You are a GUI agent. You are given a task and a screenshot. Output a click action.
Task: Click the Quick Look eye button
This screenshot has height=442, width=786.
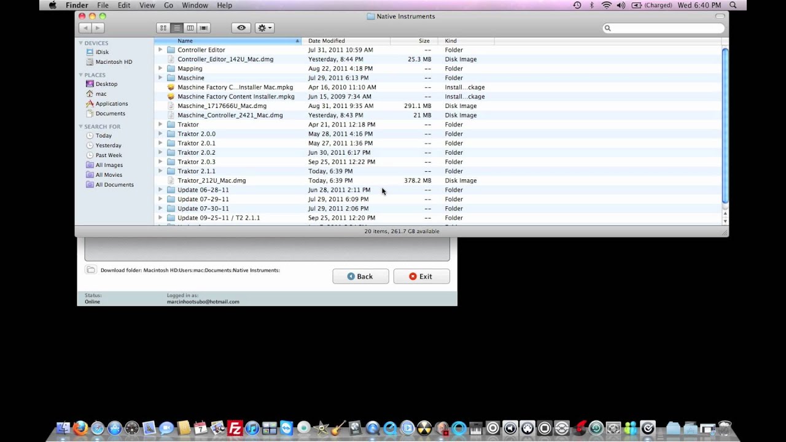click(x=241, y=28)
